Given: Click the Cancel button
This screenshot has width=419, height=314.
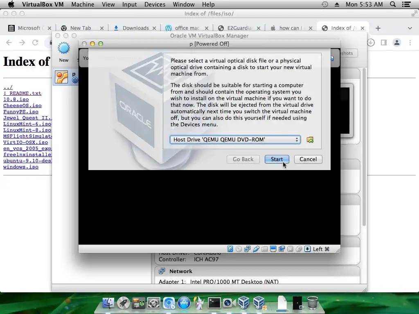Looking at the screenshot, I should coord(308,159).
